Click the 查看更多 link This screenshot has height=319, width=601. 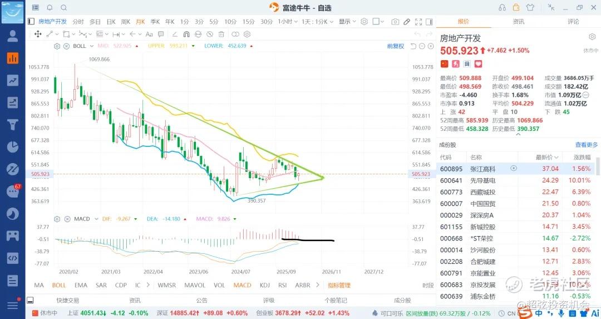[x=587, y=145]
